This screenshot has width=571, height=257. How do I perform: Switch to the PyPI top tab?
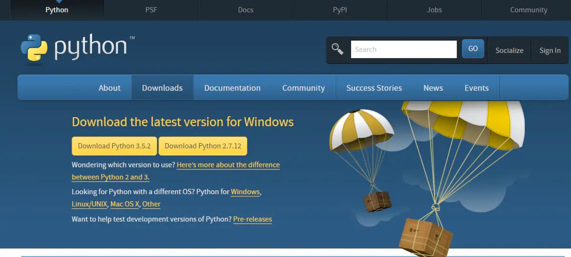340,10
